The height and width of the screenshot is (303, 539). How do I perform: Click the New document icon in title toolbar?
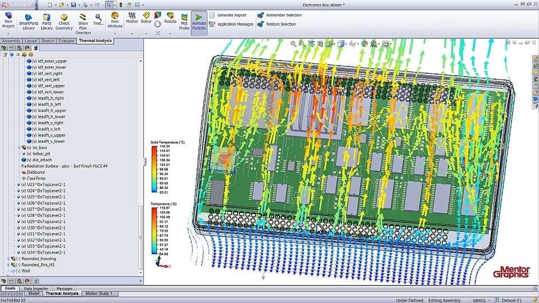50,5
